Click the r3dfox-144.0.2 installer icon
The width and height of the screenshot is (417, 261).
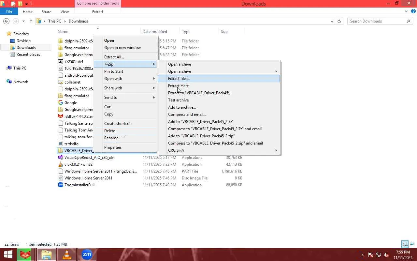click(x=60, y=116)
